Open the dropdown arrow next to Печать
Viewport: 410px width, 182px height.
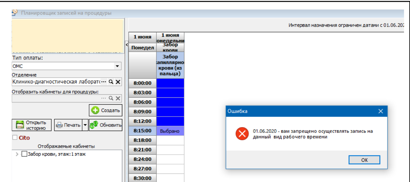(x=85, y=125)
